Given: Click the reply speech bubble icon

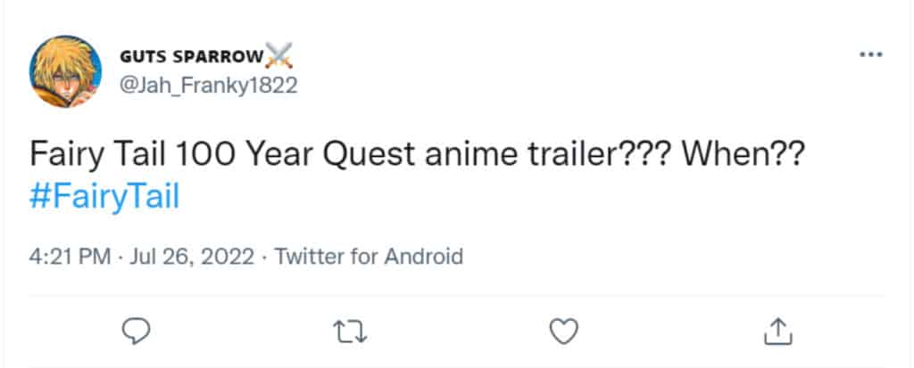Looking at the screenshot, I should (x=135, y=331).
